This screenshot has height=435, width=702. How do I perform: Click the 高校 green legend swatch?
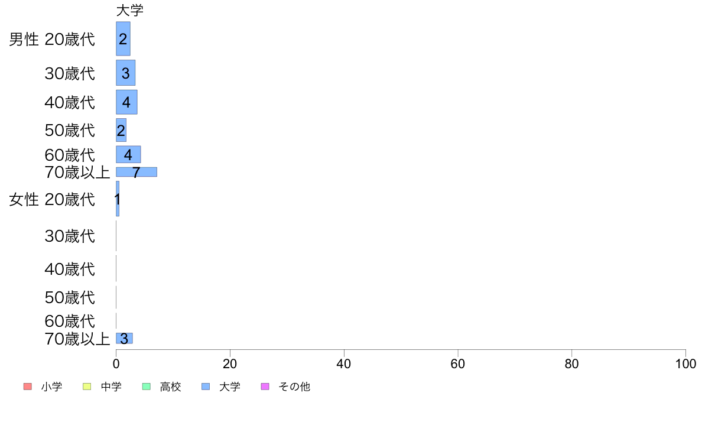[x=146, y=386]
